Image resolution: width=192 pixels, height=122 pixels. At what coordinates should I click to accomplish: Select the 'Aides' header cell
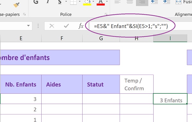tap(62, 84)
